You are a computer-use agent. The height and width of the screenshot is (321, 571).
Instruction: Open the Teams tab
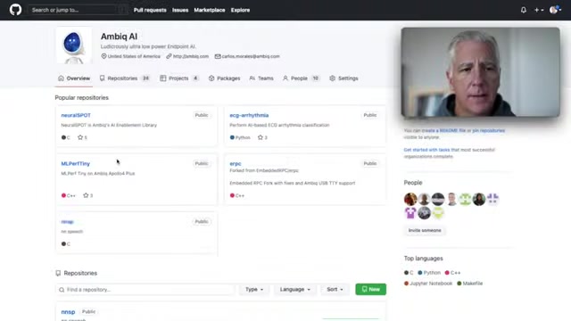tap(261, 78)
